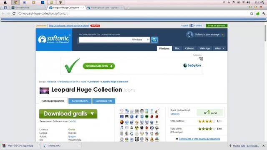Click Personalizza il tuo PC breadcrumb

coord(68,82)
